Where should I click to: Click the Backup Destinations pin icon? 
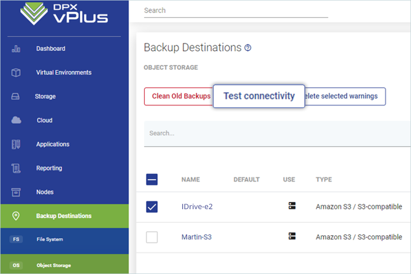tap(16, 216)
